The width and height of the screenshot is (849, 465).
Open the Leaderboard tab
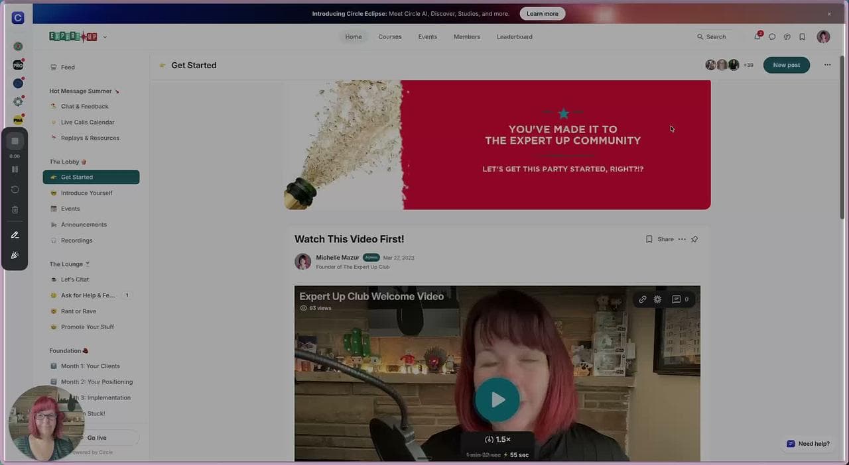coord(515,37)
